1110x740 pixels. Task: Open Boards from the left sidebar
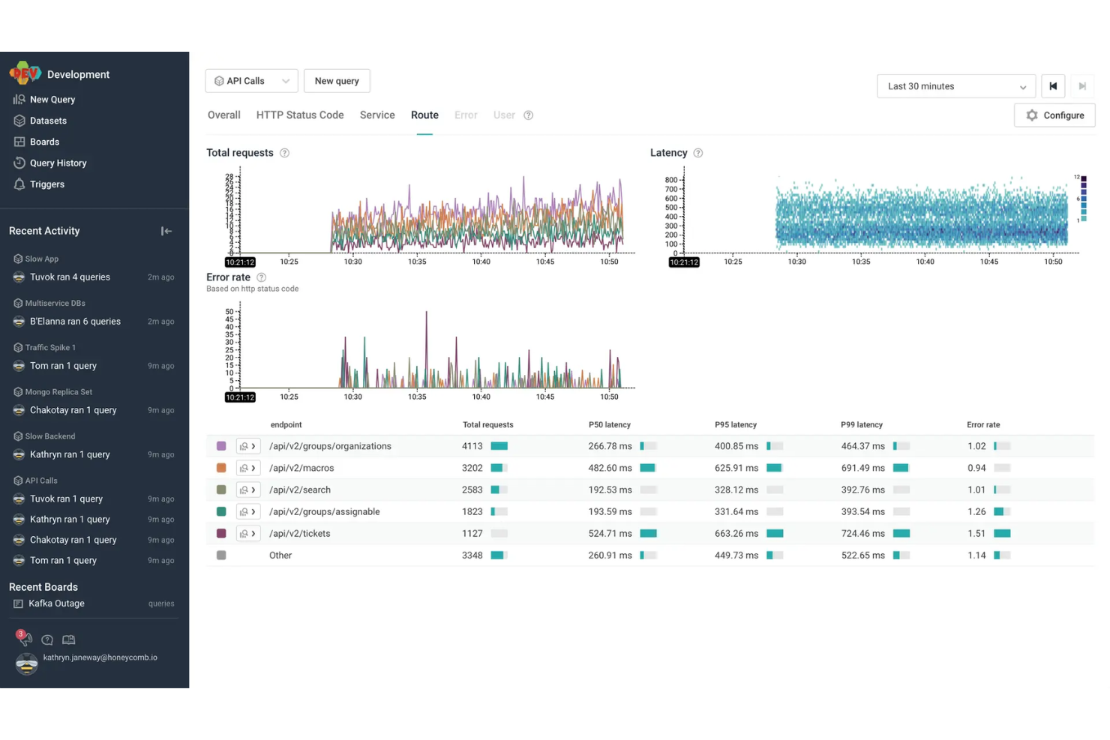pyautogui.click(x=19, y=142)
